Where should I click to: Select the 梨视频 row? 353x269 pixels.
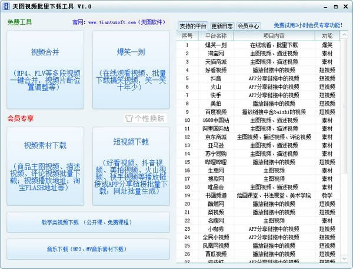pos(258,212)
